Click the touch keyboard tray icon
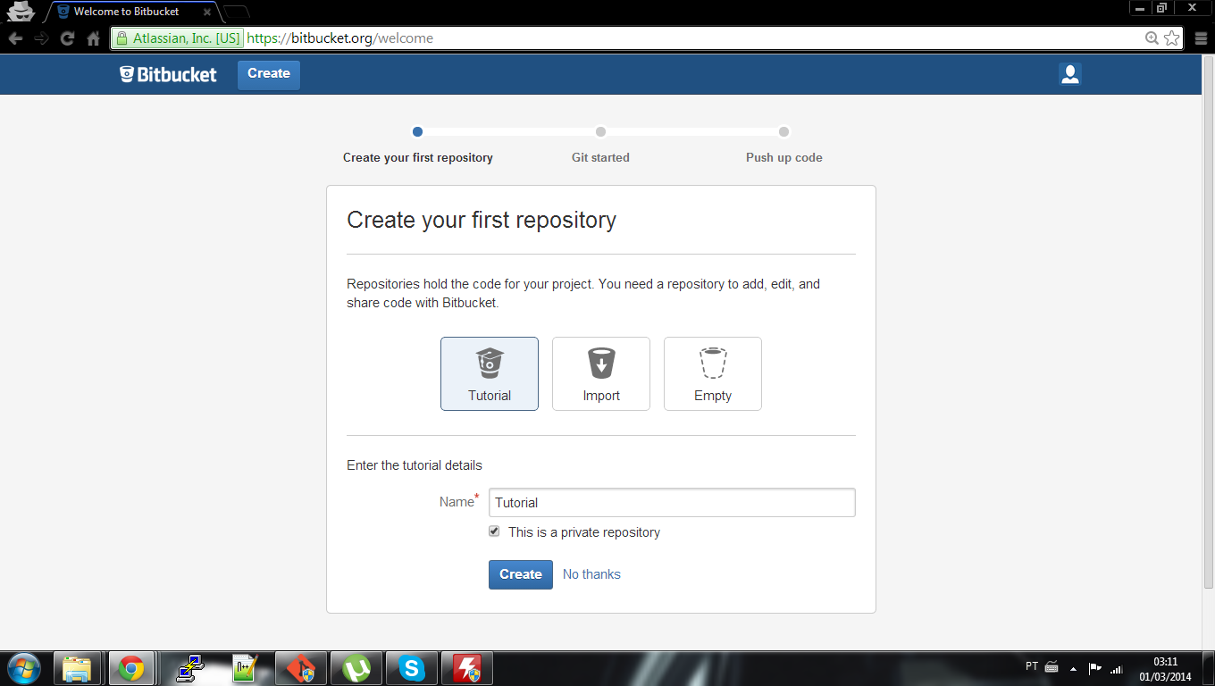 click(1052, 667)
